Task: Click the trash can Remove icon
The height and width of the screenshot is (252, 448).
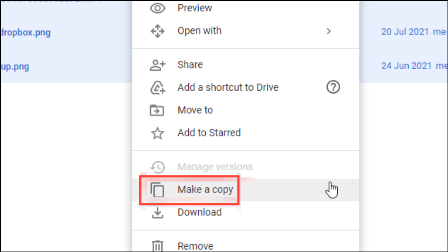Action: click(157, 246)
